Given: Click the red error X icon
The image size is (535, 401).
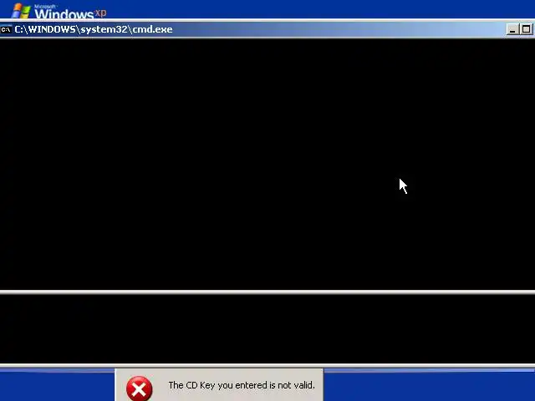Looking at the screenshot, I should tap(140, 388).
